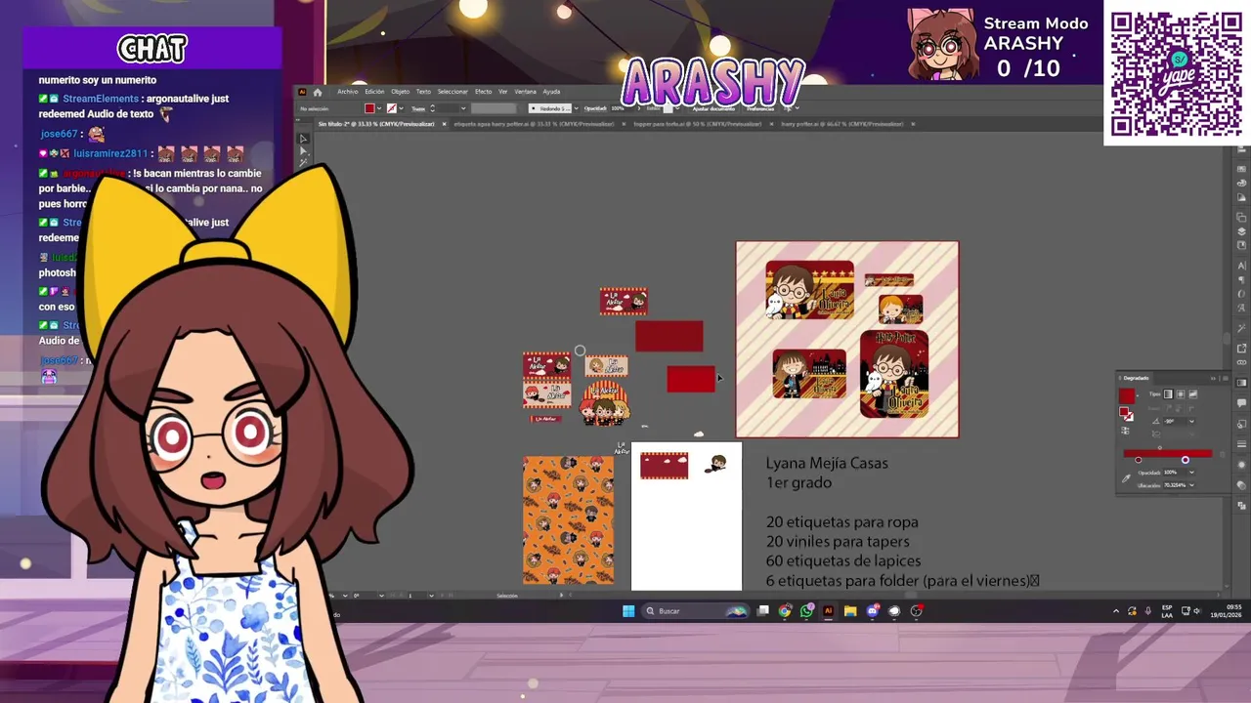1251x703 pixels.
Task: Open Gradient panel options menu
Action: point(1225,378)
